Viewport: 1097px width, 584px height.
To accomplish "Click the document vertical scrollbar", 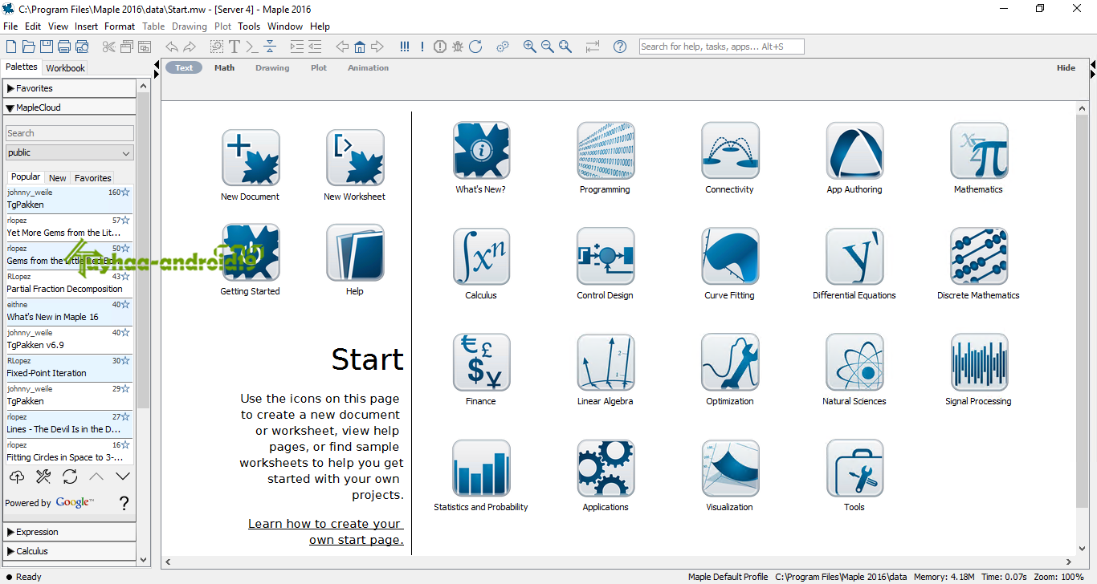I will (x=1083, y=311).
